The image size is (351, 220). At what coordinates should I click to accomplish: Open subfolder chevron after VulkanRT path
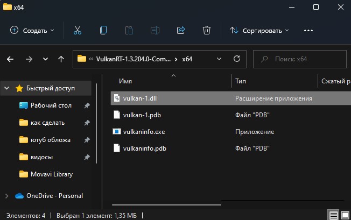[x=176, y=59]
